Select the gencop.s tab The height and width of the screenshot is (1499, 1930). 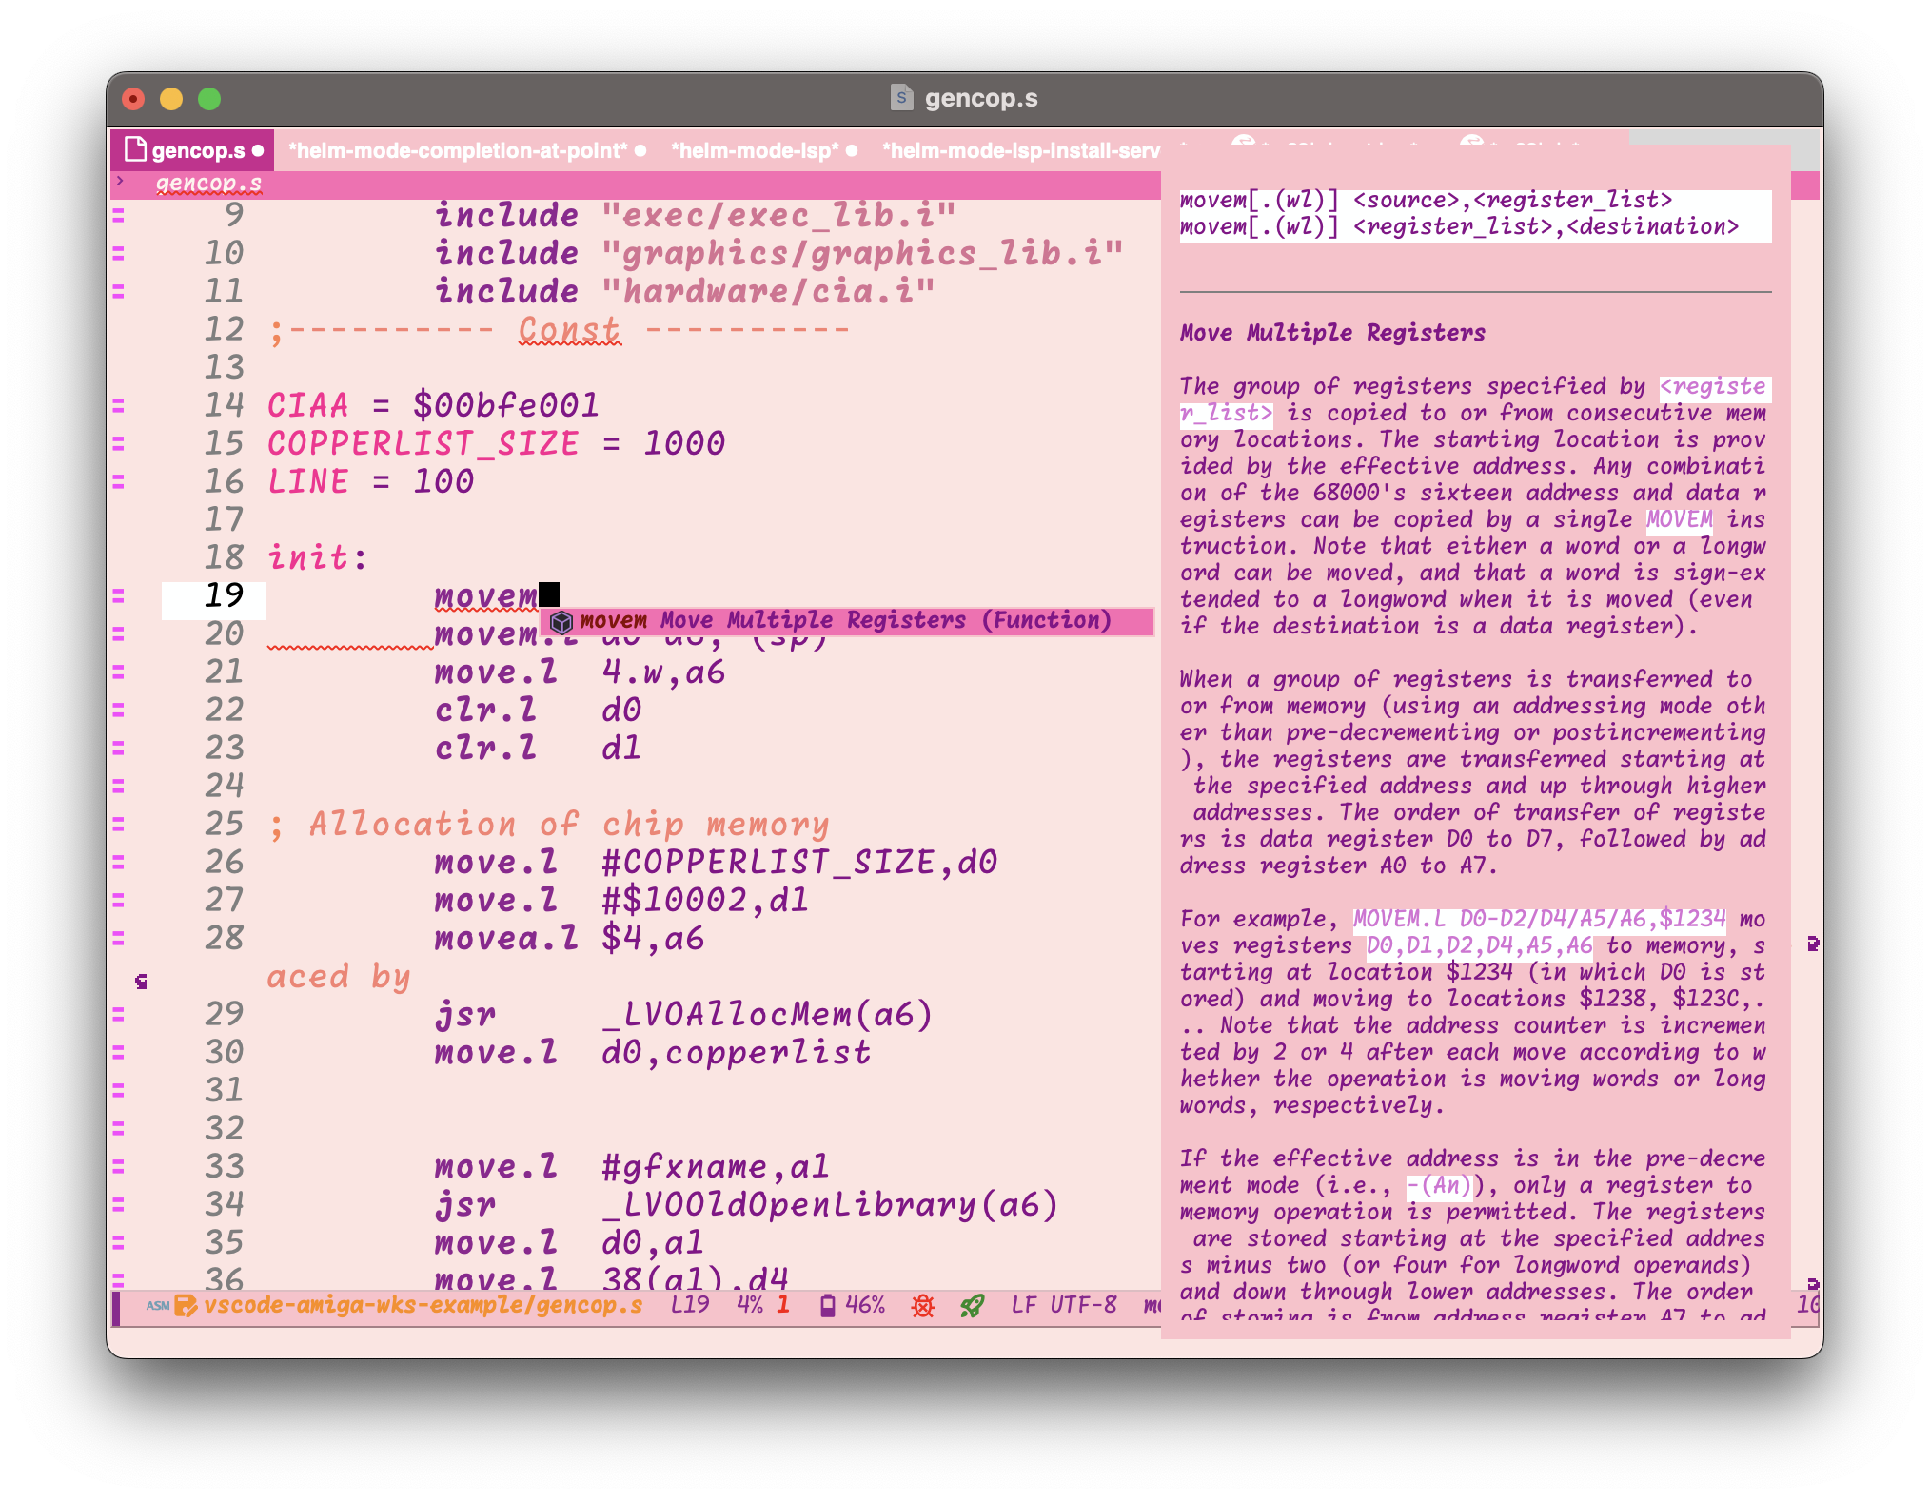tap(193, 150)
